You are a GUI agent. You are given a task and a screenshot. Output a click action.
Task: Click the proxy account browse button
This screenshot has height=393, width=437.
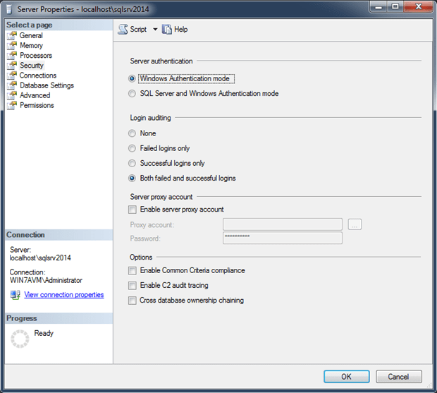pos(355,224)
